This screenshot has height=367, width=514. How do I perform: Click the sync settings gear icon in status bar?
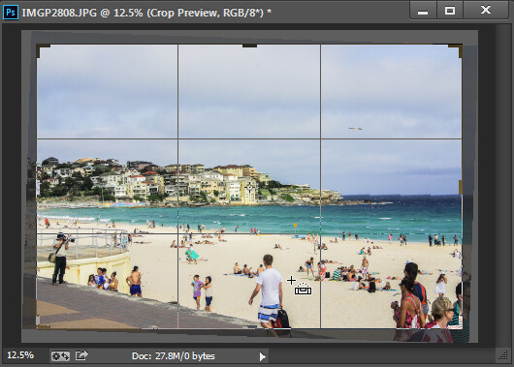pyautogui.click(x=60, y=356)
